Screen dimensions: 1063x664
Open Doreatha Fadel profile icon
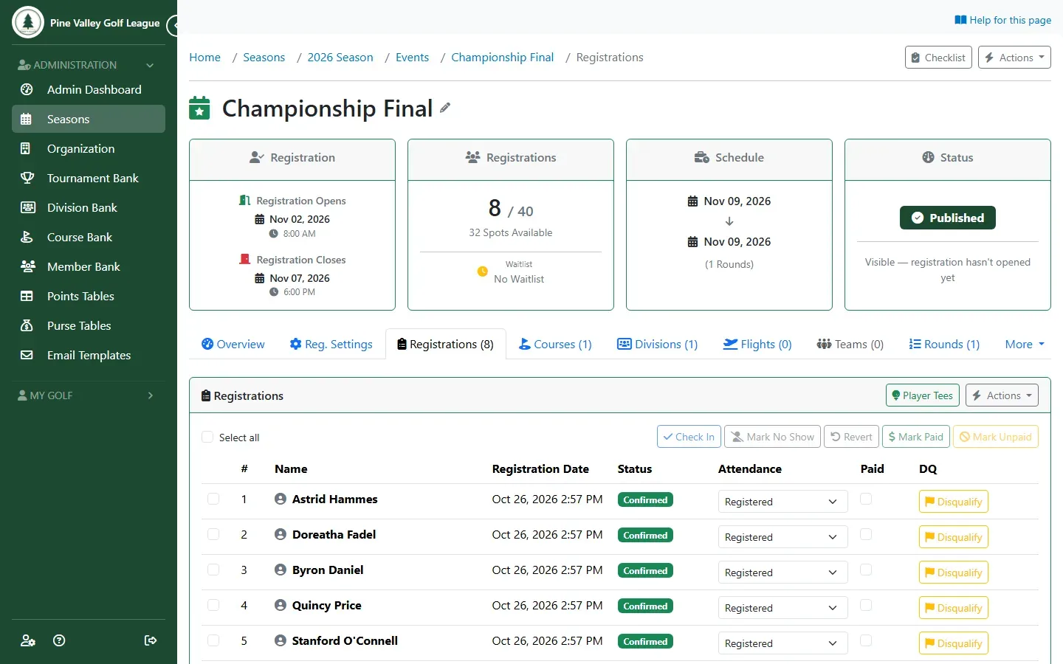[281, 534]
